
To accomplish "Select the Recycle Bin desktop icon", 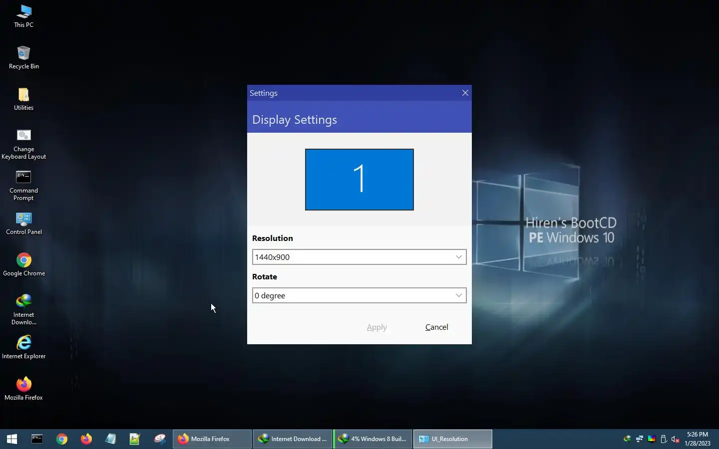I will pos(23,58).
